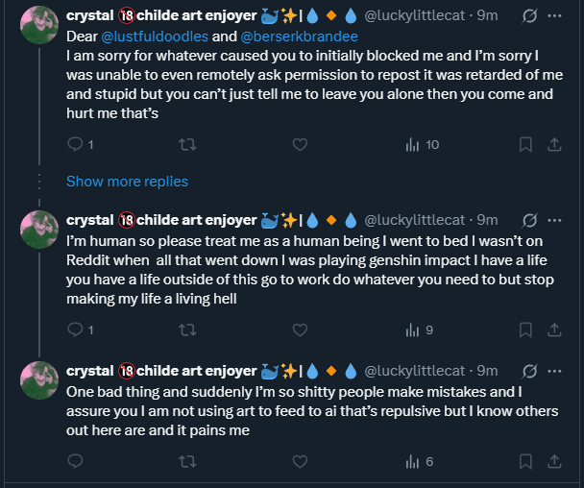The width and height of the screenshot is (584, 488).
Task: Click Grok icon on first tweet
Action: coord(525,17)
